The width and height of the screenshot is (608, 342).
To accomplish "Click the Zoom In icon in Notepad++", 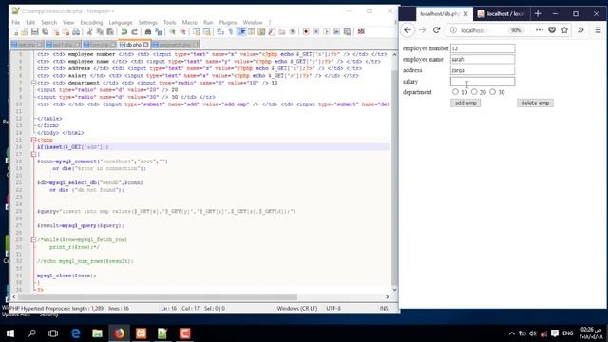I will (x=172, y=31).
